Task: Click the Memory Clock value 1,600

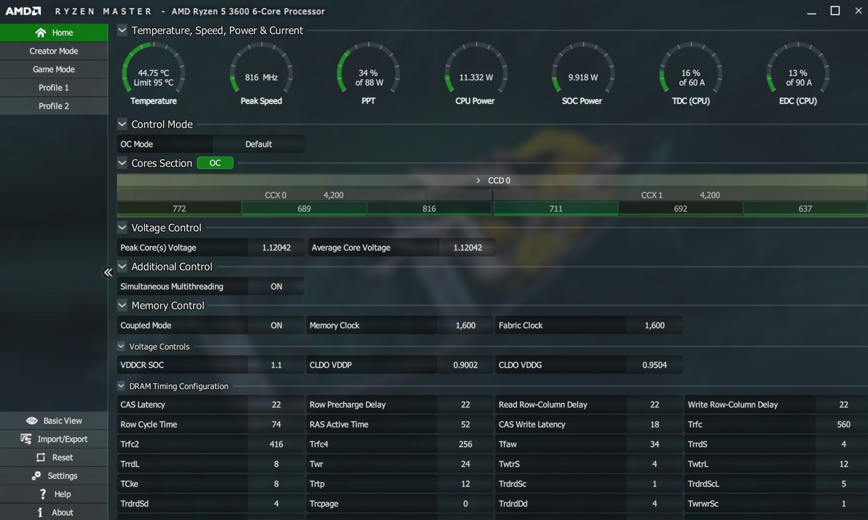Action: (466, 325)
